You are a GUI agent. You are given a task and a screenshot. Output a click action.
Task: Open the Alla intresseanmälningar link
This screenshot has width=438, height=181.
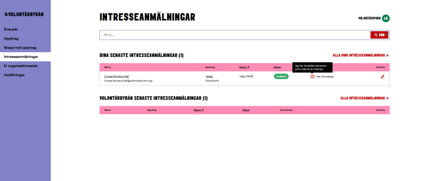pos(365,98)
